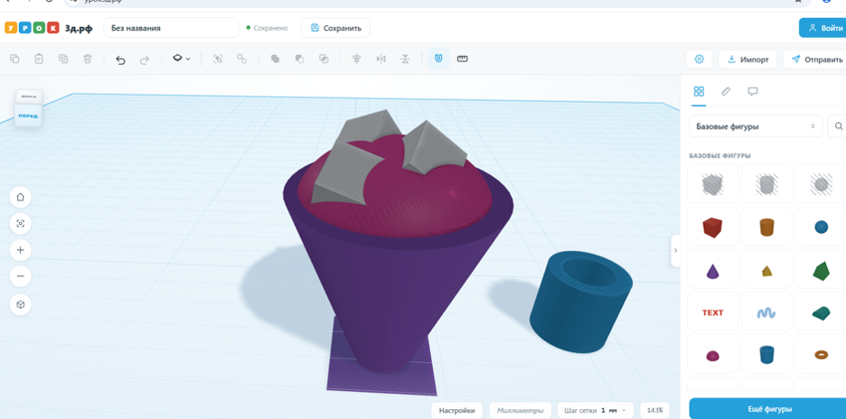Click the vertical Flip icon
The width and height of the screenshot is (846, 419).
(x=405, y=59)
